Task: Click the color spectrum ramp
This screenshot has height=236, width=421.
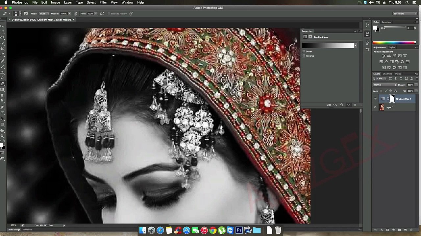Action: coord(394,42)
